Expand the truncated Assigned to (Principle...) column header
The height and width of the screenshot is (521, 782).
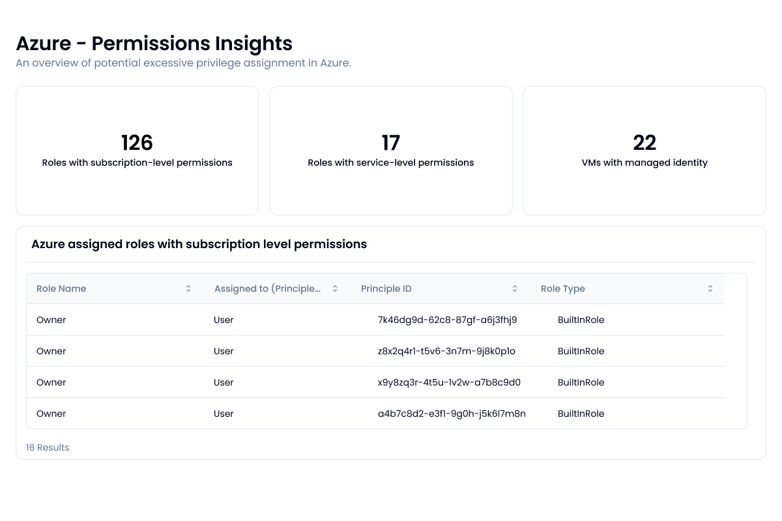267,288
